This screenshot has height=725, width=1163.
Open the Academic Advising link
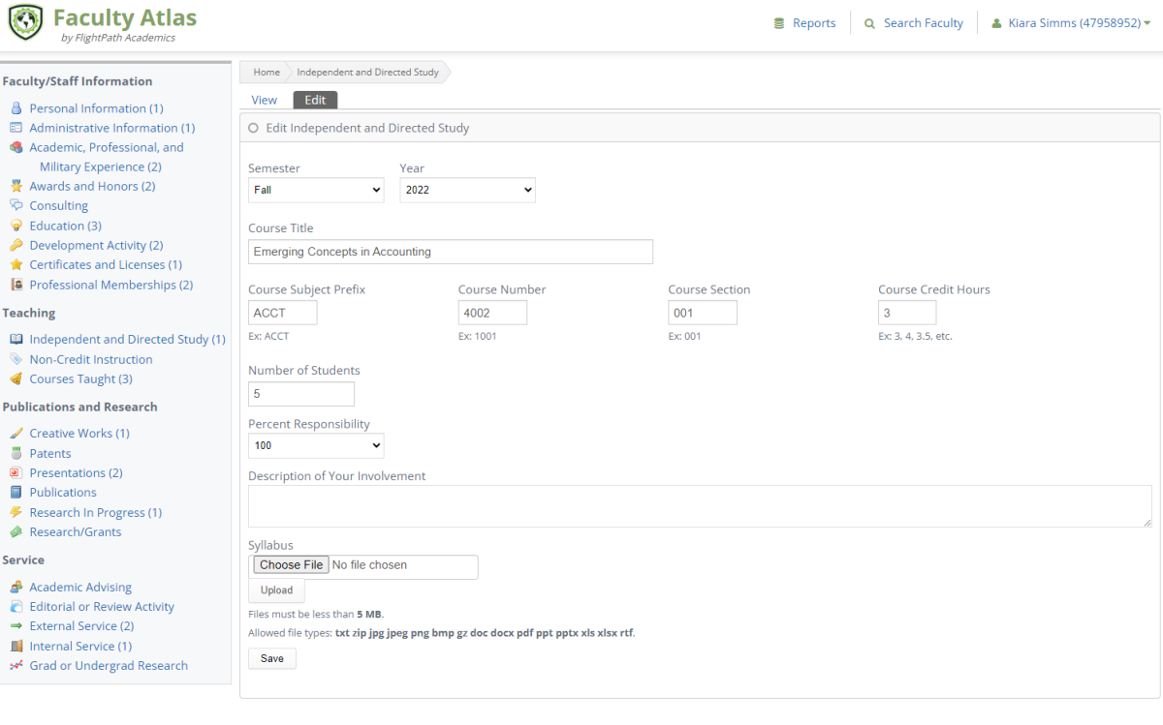(x=80, y=587)
